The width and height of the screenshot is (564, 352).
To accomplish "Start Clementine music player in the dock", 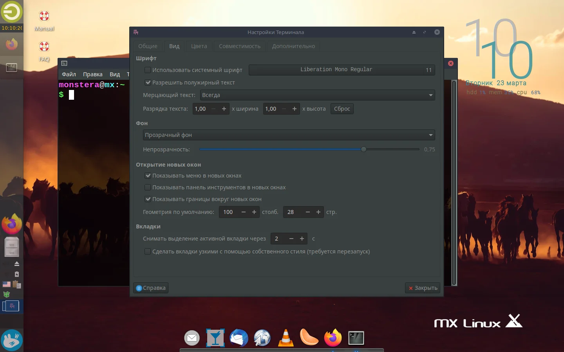I will point(309,338).
